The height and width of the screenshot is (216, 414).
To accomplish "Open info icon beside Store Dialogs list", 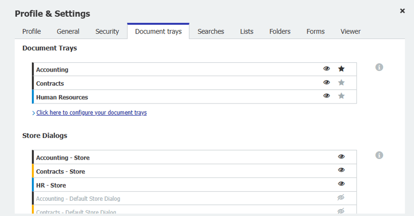I will pos(379,155).
